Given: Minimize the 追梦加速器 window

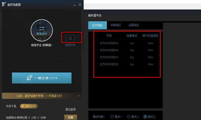Looking at the screenshot, I should pos(75,5).
